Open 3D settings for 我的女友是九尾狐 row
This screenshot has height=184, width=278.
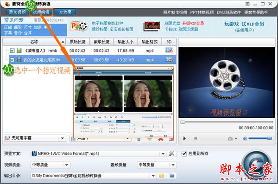(x=169, y=59)
